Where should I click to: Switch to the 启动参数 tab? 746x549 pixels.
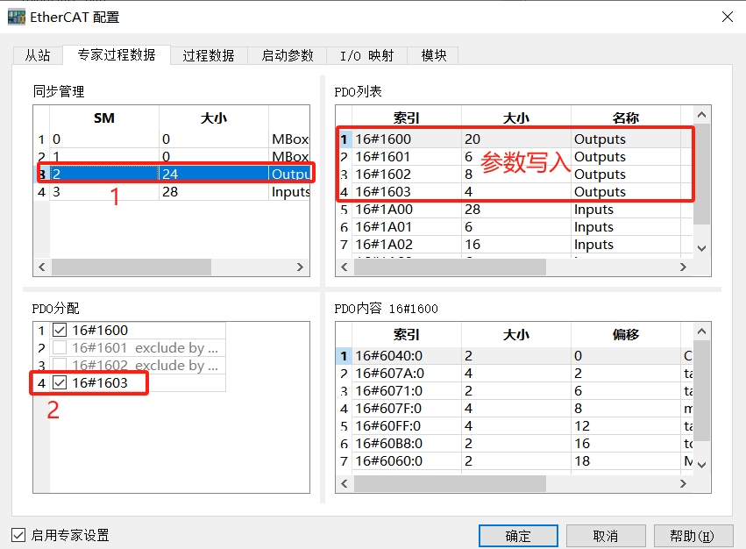[287, 55]
